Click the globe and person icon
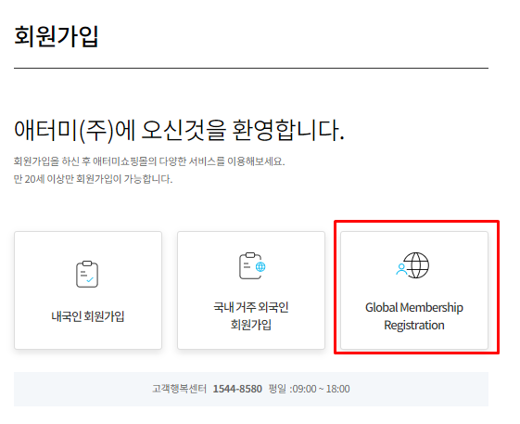The image size is (520, 424). (x=412, y=265)
